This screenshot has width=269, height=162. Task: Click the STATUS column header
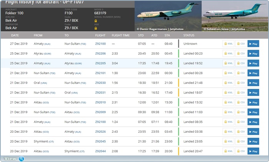click(189, 35)
